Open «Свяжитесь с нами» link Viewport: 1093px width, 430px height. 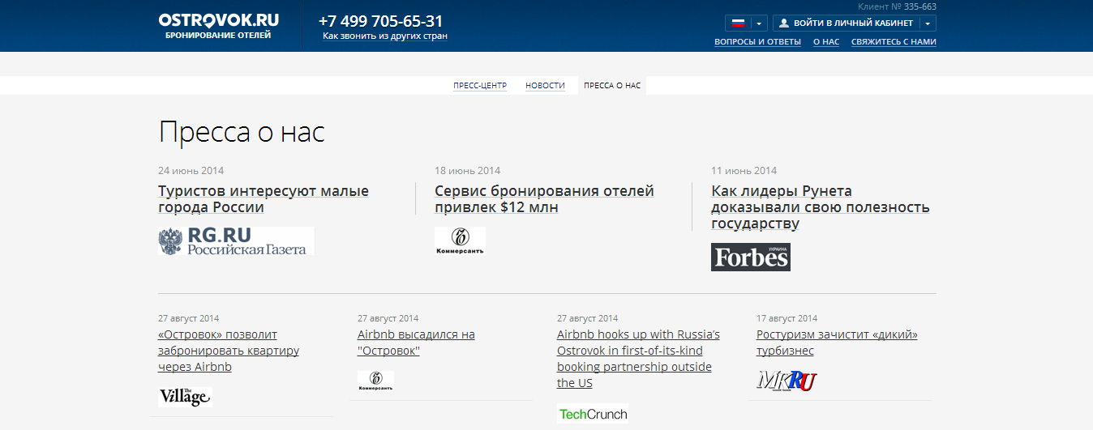894,42
